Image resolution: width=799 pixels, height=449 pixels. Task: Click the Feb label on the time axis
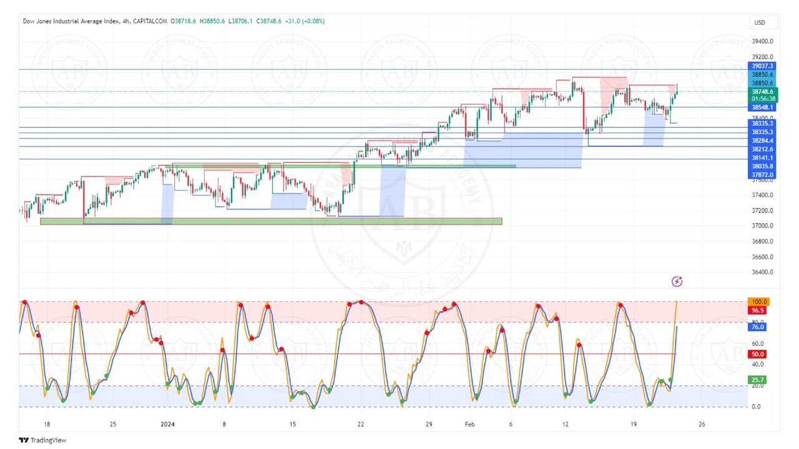[x=469, y=424]
